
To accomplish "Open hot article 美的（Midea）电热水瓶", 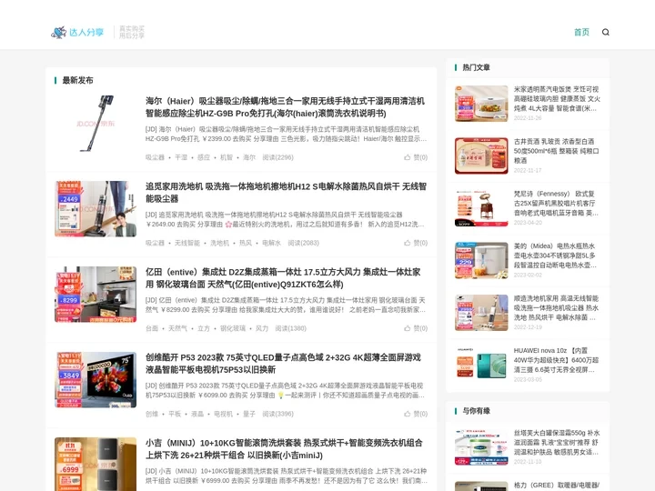I will [x=555, y=256].
